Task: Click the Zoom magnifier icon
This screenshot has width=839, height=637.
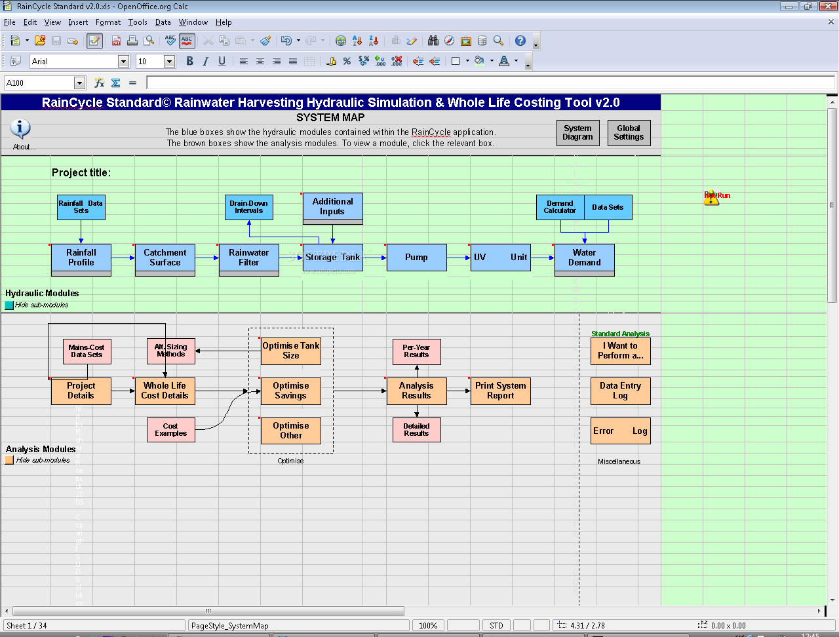Action: (499, 41)
